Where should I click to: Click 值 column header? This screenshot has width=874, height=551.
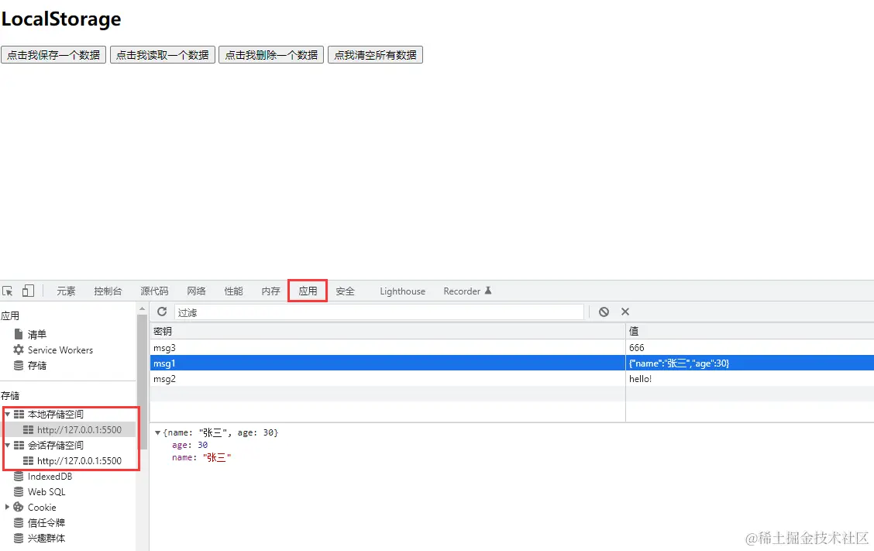[750, 331]
